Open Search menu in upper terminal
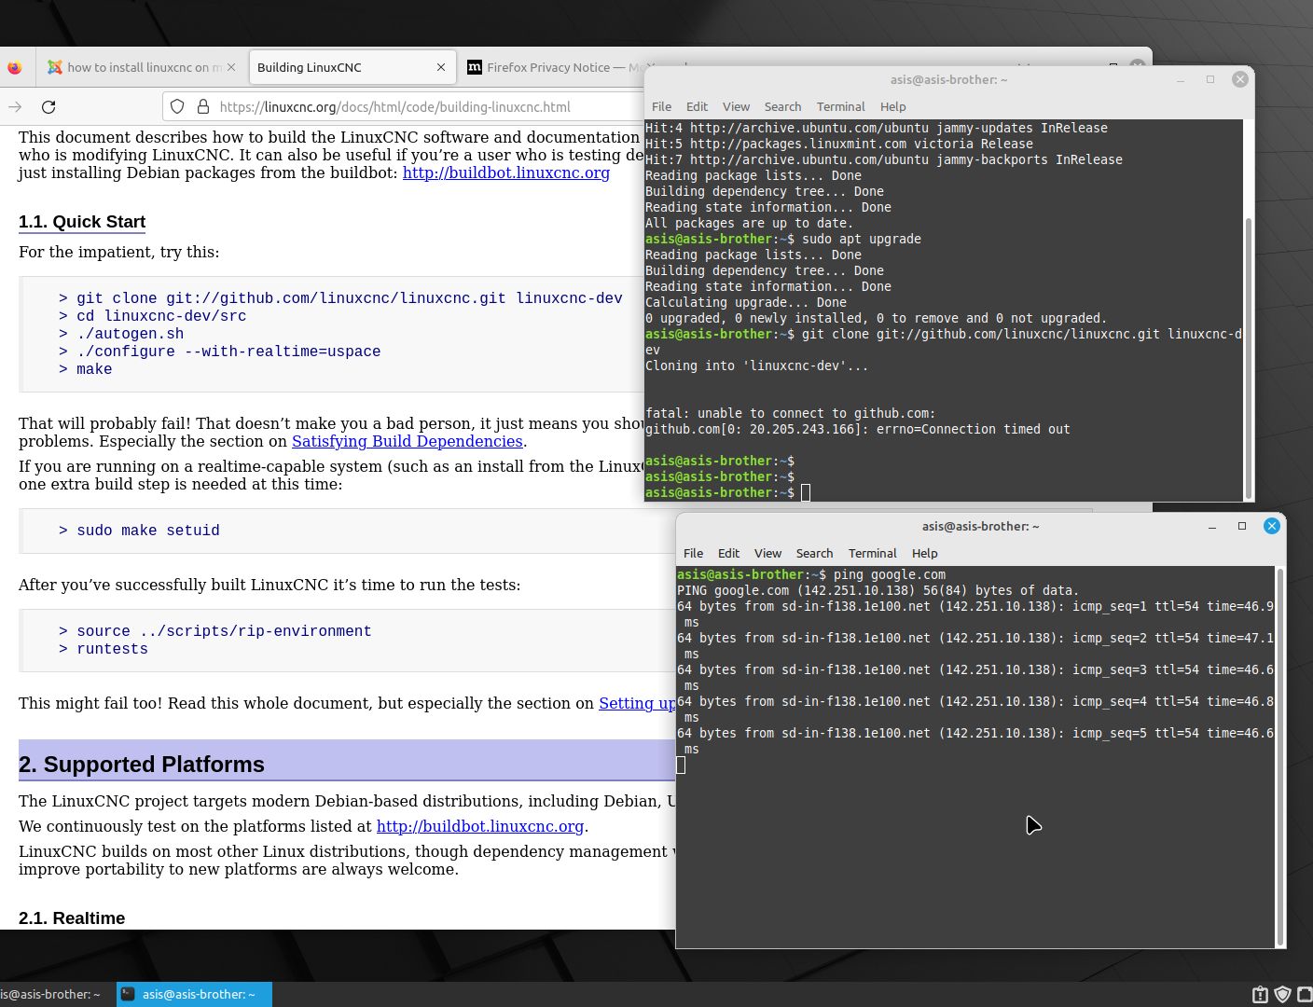1313x1007 pixels. click(782, 107)
